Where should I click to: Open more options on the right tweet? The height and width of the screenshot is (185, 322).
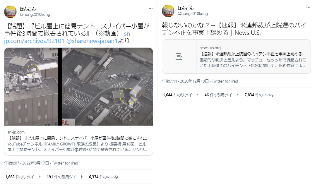tap(308, 8)
